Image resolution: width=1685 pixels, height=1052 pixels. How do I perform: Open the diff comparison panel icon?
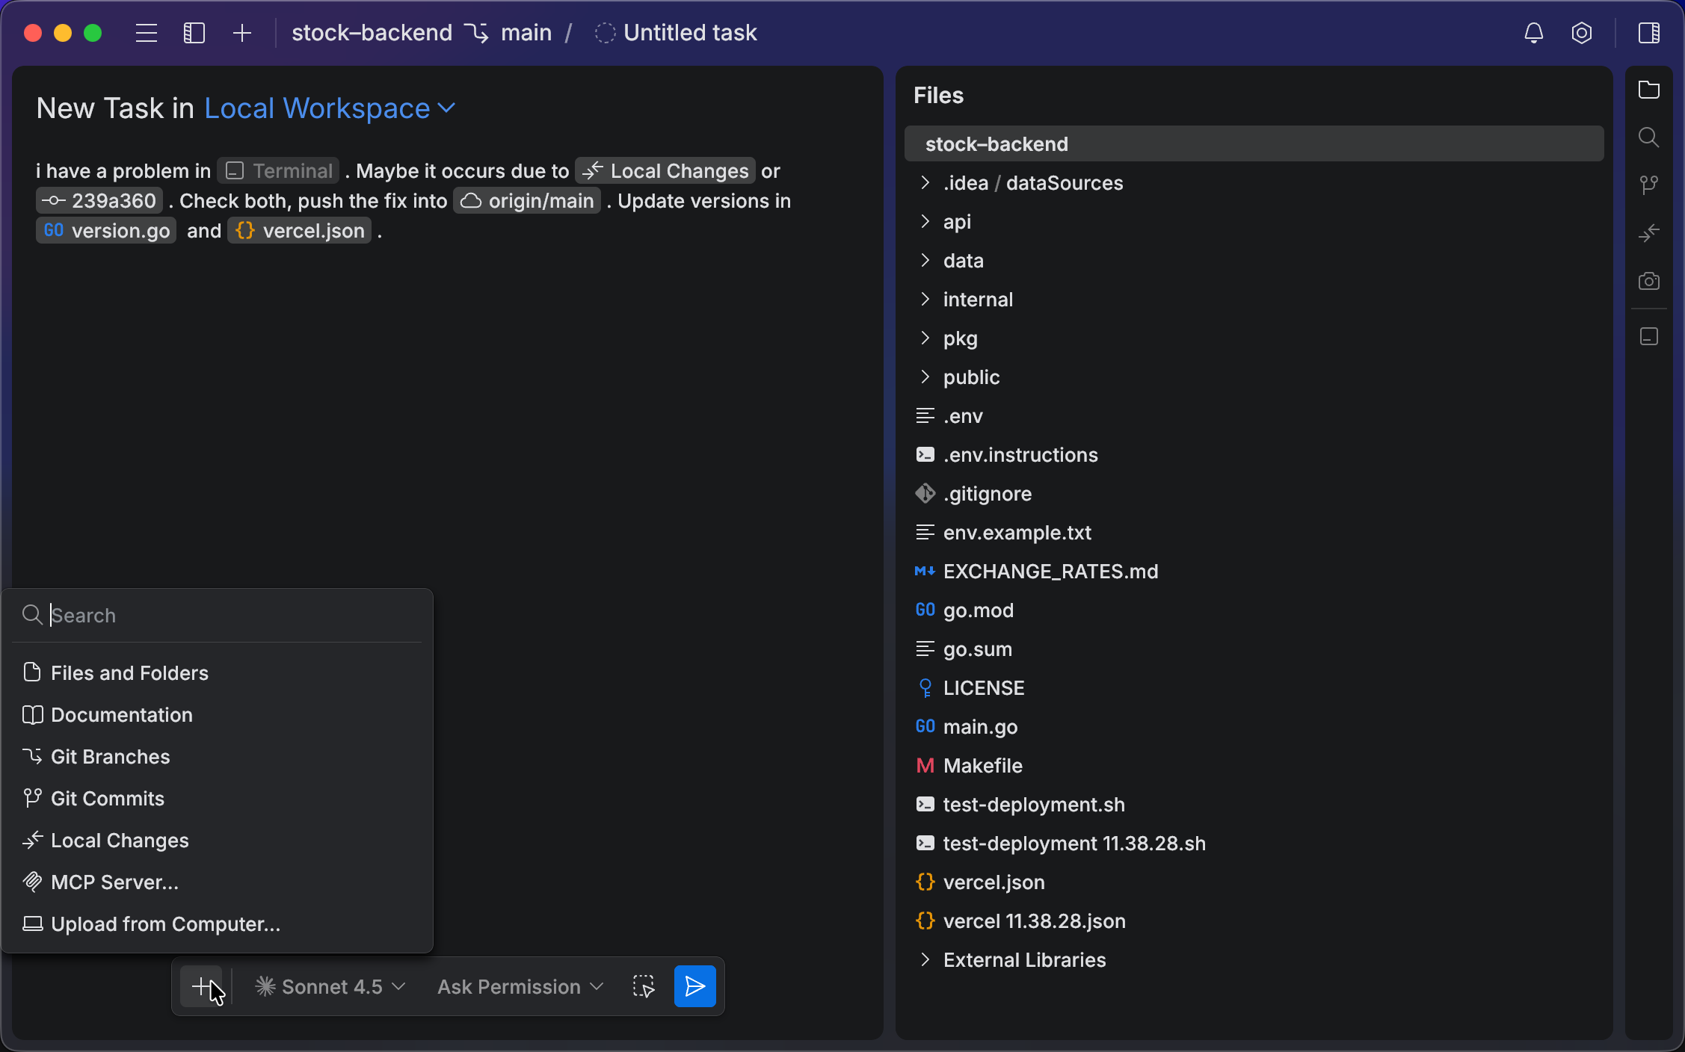(1649, 233)
